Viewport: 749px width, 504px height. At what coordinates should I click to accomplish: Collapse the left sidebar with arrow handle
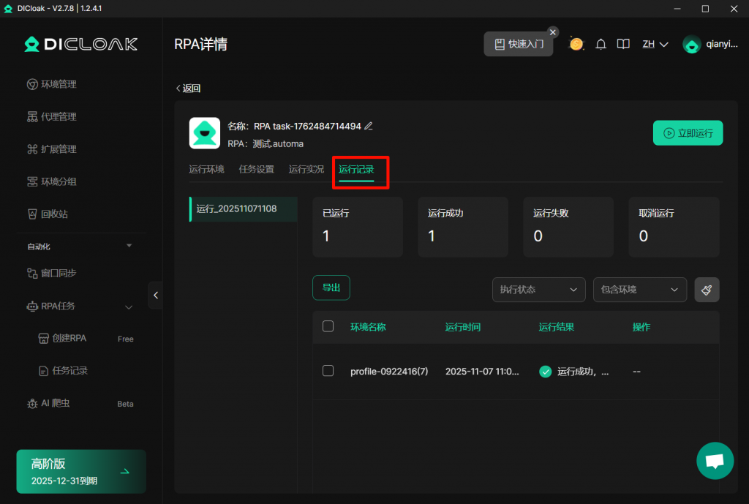click(155, 295)
